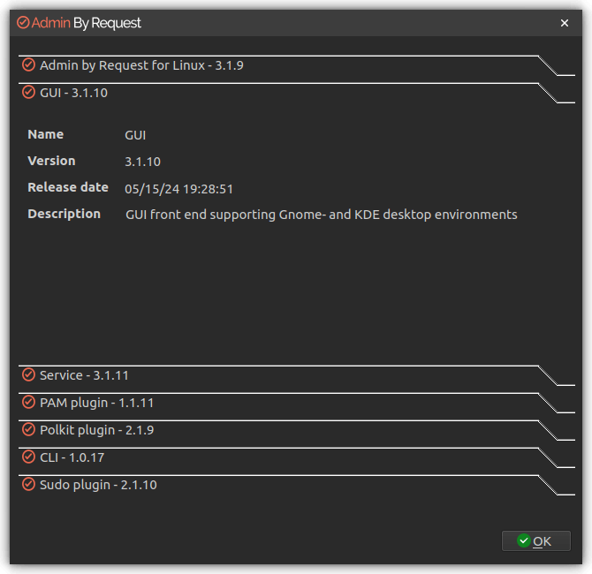Click the Name value GUI
This screenshot has width=592, height=574.
coord(135,135)
